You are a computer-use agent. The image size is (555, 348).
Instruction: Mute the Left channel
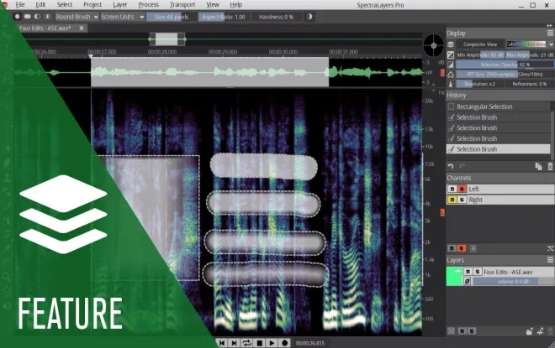[x=452, y=190]
